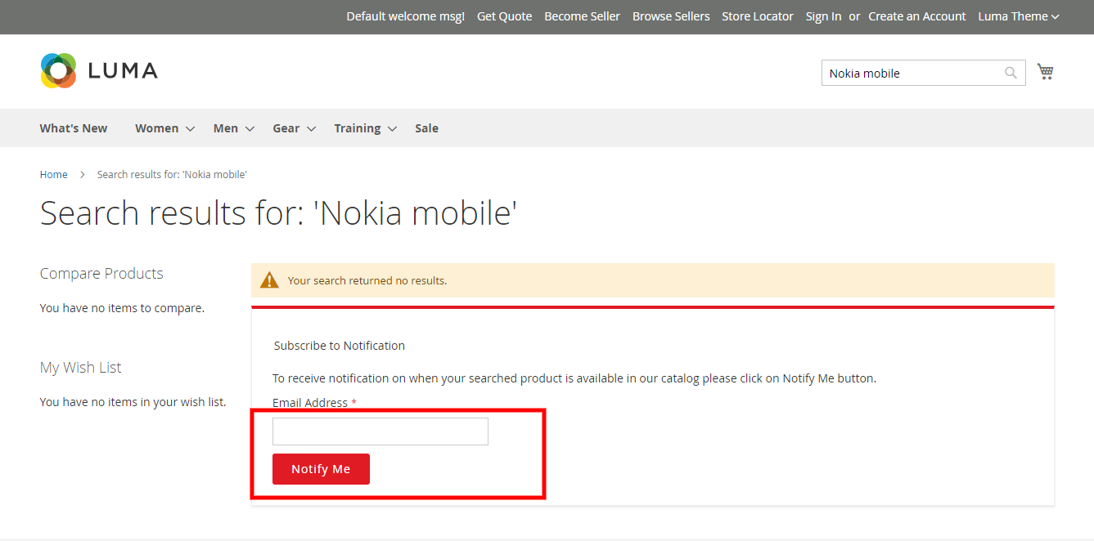
Task: Expand the Luma Theme dropdown
Action: [x=1019, y=16]
